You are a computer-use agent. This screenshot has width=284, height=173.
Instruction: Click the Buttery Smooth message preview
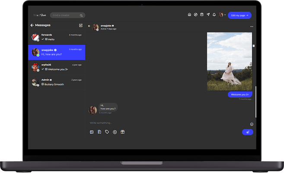[54, 85]
